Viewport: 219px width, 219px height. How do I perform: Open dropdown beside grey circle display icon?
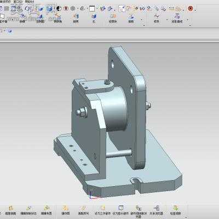pyautogui.click(x=78, y=9)
